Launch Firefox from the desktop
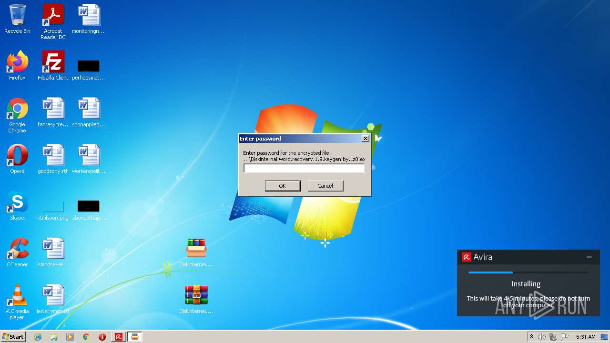Screen dimensions: 610x343 pos(17,66)
